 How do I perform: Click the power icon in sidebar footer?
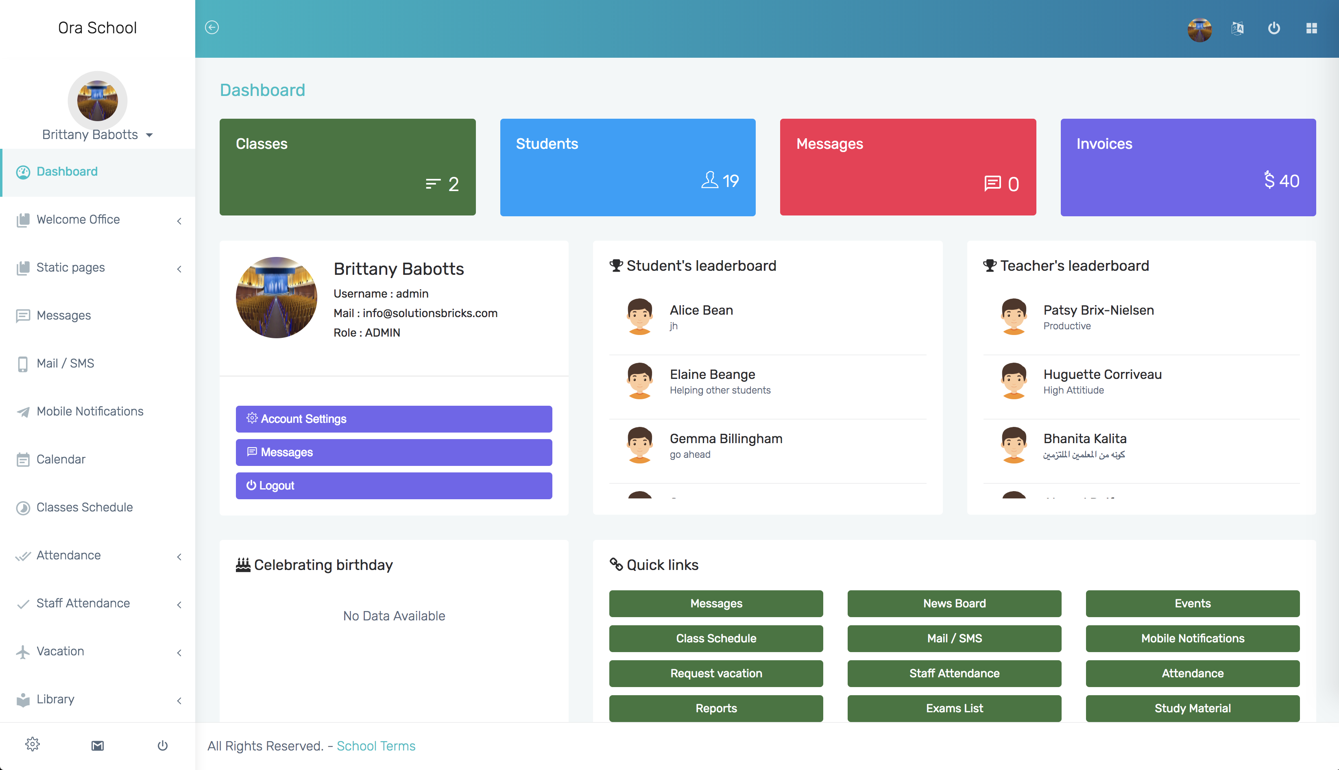click(x=162, y=745)
